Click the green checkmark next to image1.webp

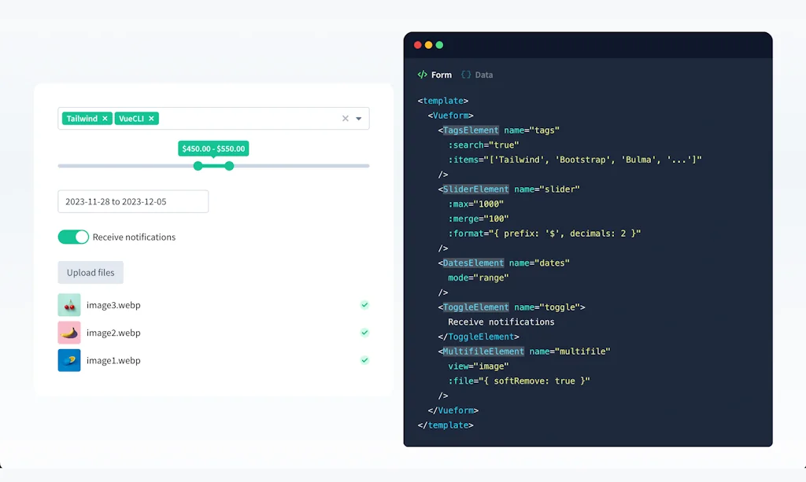click(x=364, y=360)
